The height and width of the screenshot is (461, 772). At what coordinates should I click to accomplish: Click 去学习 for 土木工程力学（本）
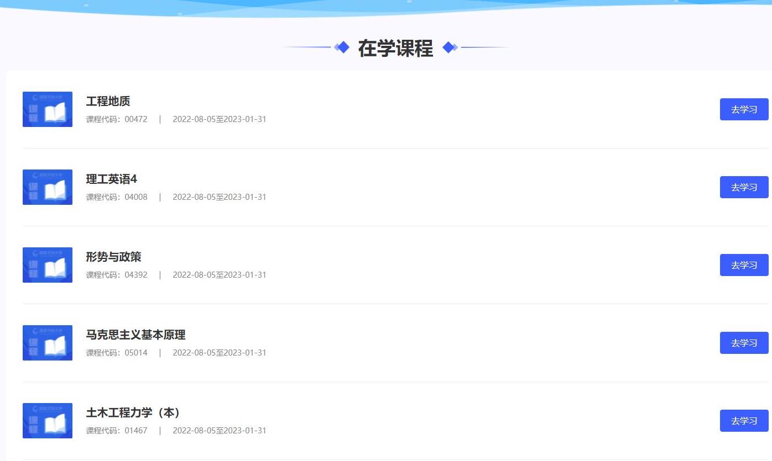click(744, 421)
